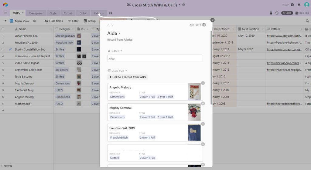Expand the Skyrim Constellation SAL record
The height and width of the screenshot is (170, 311).
(x=10, y=49)
